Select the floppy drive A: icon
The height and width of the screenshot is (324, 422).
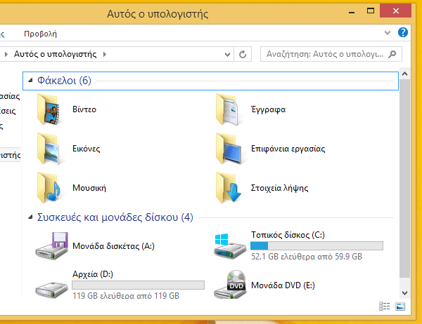[51, 245]
